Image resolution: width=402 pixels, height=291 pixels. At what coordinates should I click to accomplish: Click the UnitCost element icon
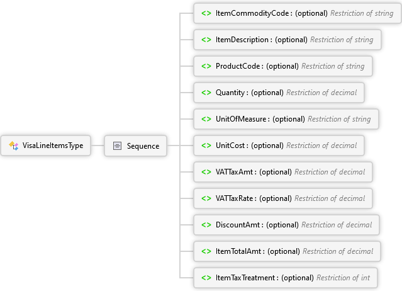[x=206, y=145]
